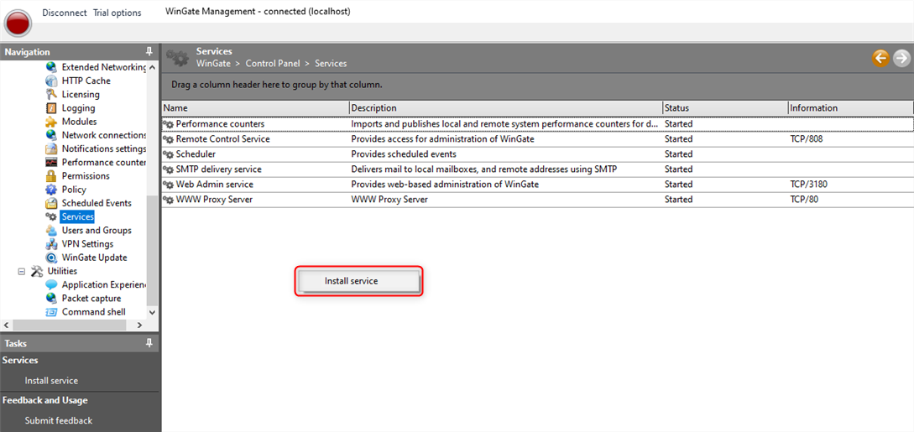Viewport: 914px width, 432px height.
Task: Sort by the Information column header
Action: 850,107
